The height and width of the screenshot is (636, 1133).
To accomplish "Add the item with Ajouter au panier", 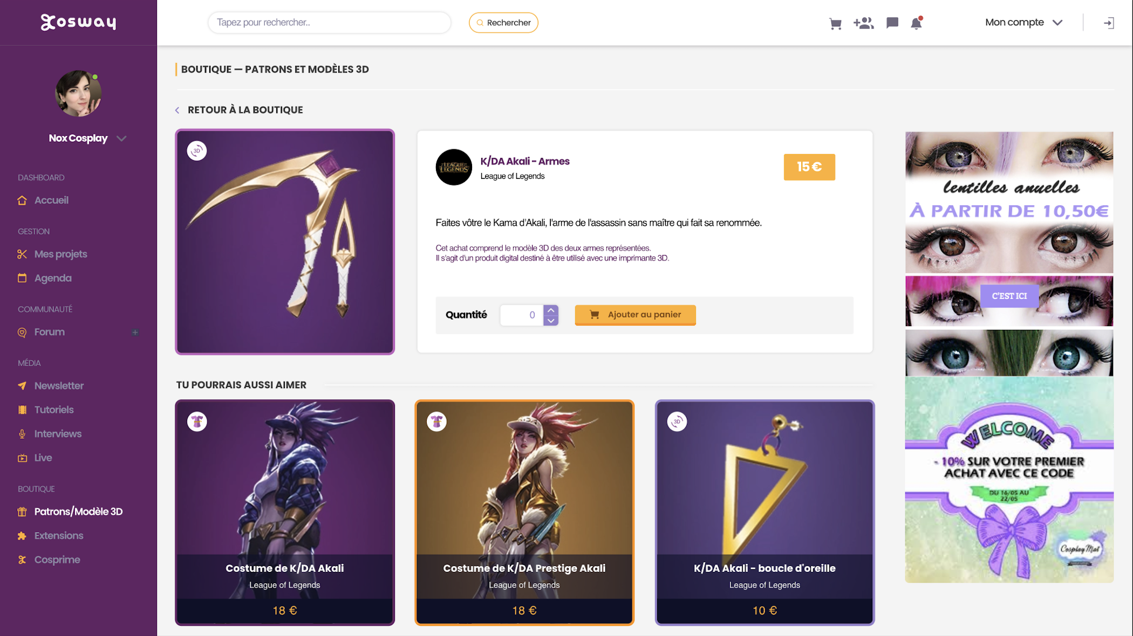I will pyautogui.click(x=635, y=315).
